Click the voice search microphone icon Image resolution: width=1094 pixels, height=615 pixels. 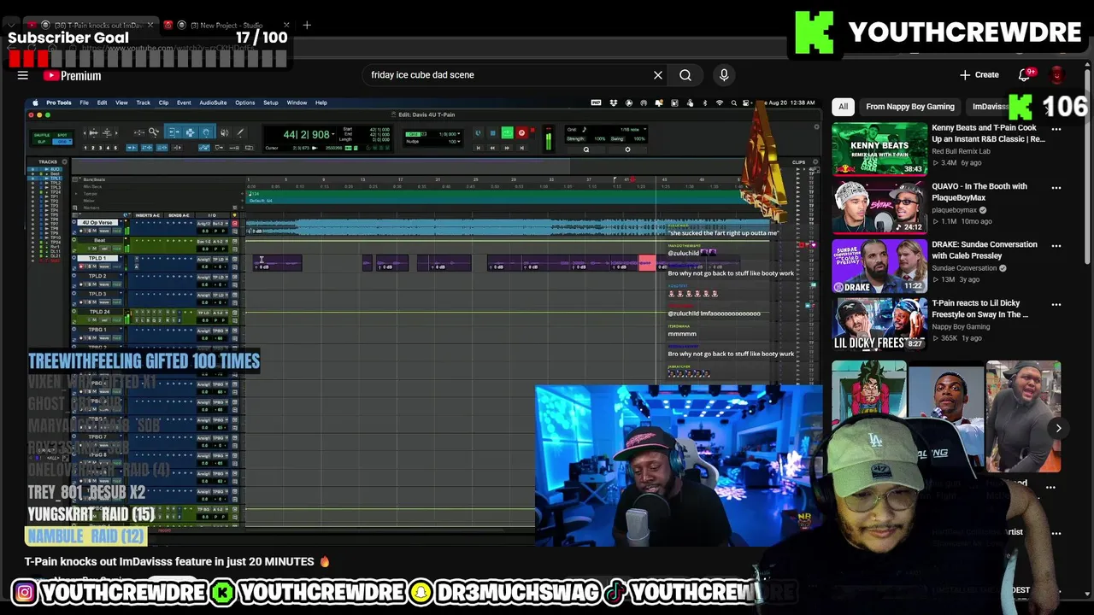[724, 75]
